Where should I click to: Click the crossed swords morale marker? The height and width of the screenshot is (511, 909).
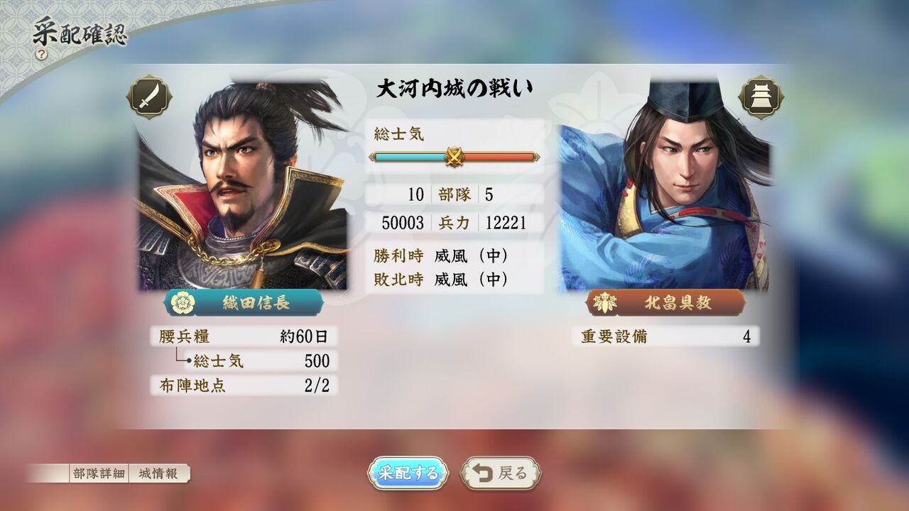tap(454, 157)
